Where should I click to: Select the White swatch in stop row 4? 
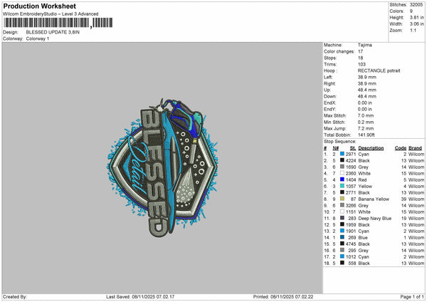[342, 173]
